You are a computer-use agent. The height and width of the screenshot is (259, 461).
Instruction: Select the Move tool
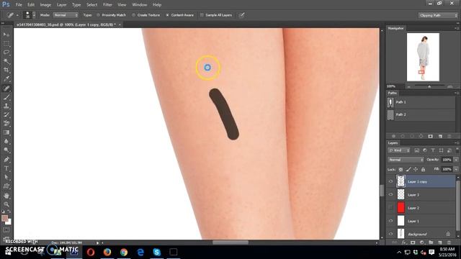(6, 35)
